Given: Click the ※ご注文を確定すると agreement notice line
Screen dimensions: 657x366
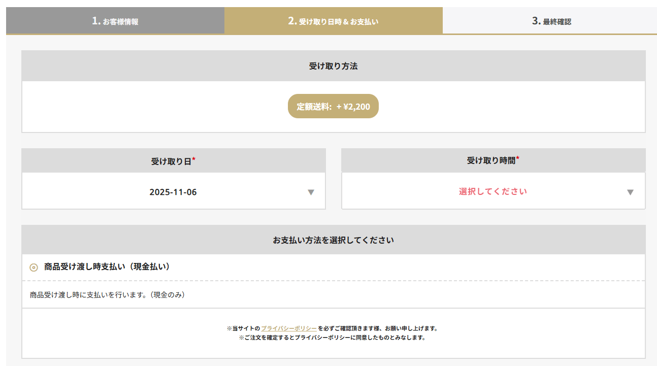Looking at the screenshot, I should point(332,338).
